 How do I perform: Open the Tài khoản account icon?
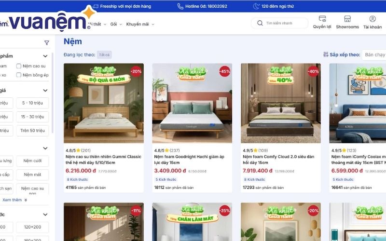coord(372,19)
